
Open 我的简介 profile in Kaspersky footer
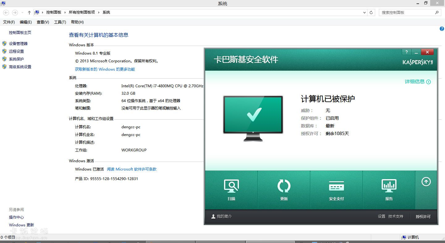222,216
